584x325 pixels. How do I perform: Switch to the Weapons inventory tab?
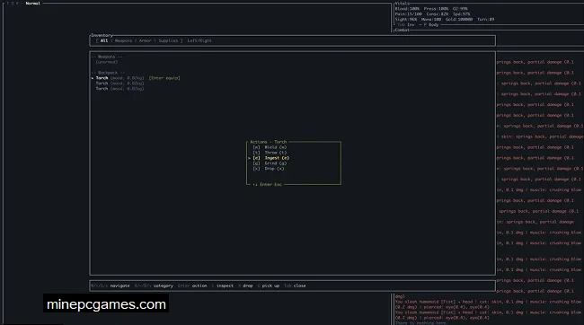click(123, 40)
